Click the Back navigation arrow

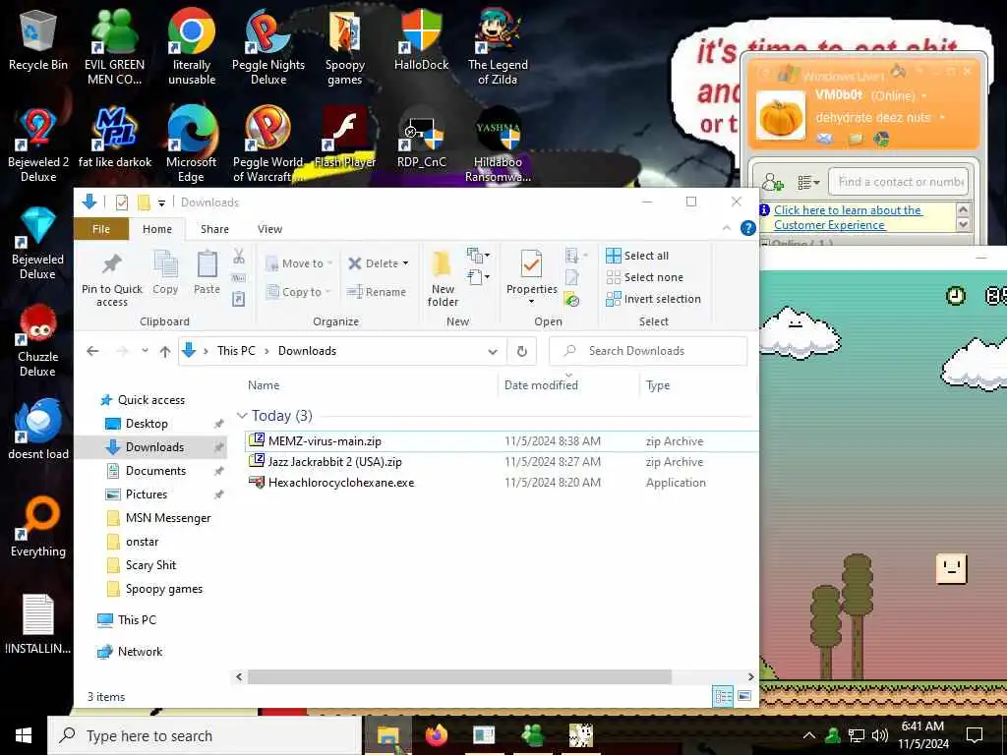(92, 351)
